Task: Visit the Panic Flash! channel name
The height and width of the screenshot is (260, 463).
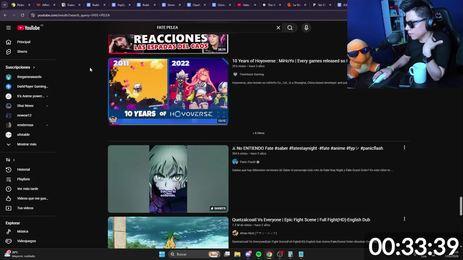Action: click(x=248, y=162)
